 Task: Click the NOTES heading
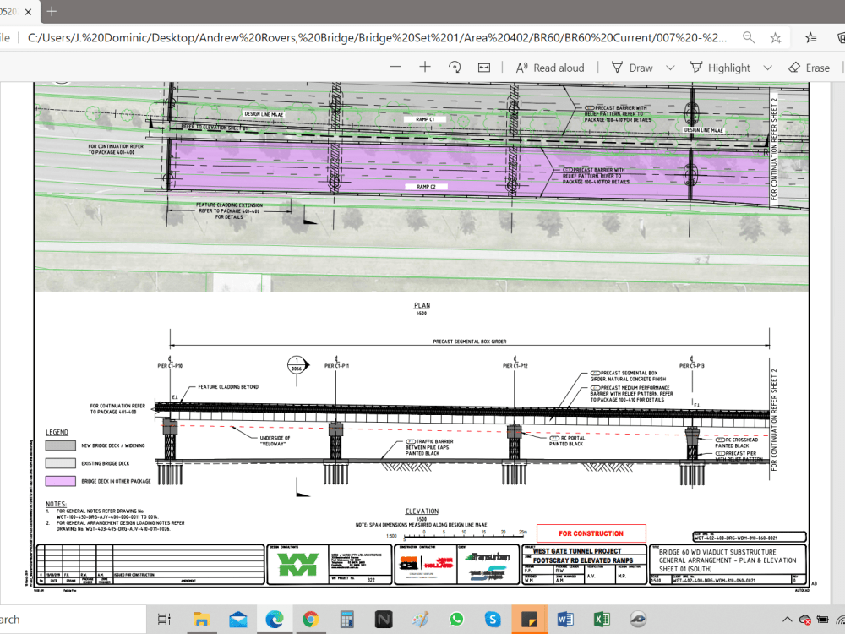[x=56, y=504]
